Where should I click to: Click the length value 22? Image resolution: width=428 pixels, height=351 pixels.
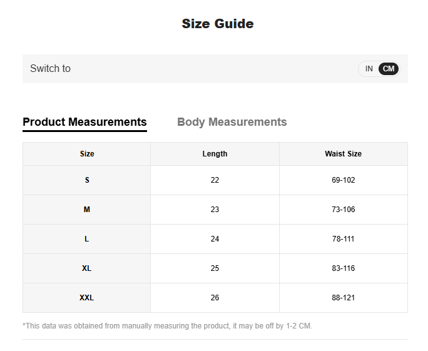(215, 180)
